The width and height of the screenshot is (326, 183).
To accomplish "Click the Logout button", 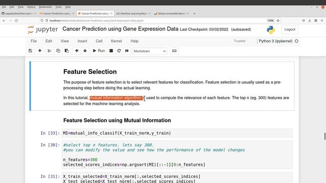I will tap(290, 29).
